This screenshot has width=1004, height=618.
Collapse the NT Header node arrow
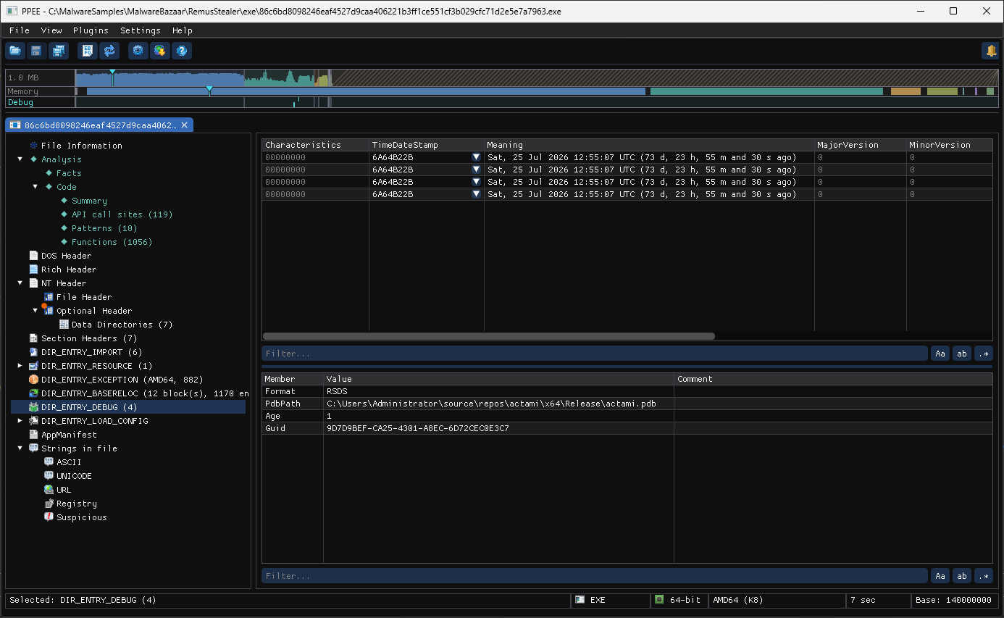(20, 283)
